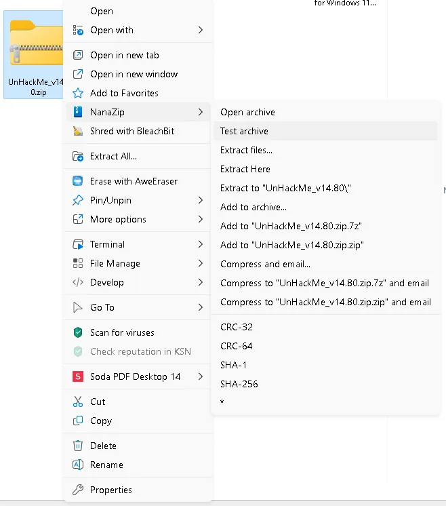Click the Add to Favorites star icon
446x506 pixels.
point(78,93)
